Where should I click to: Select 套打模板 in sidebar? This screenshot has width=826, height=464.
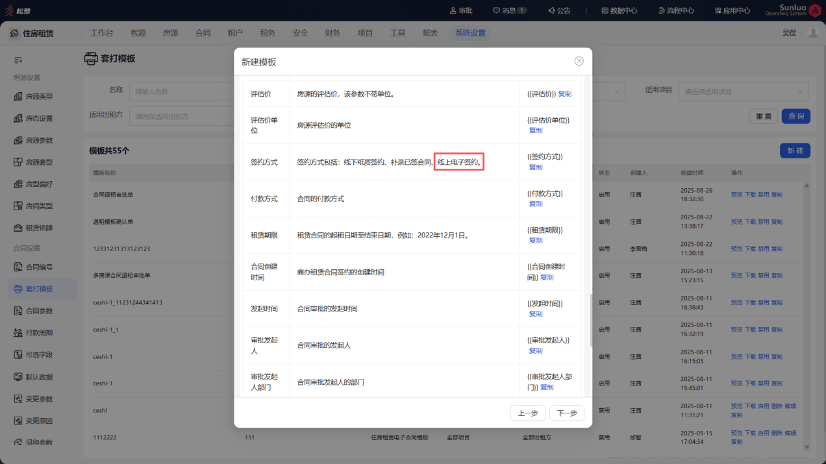42,289
